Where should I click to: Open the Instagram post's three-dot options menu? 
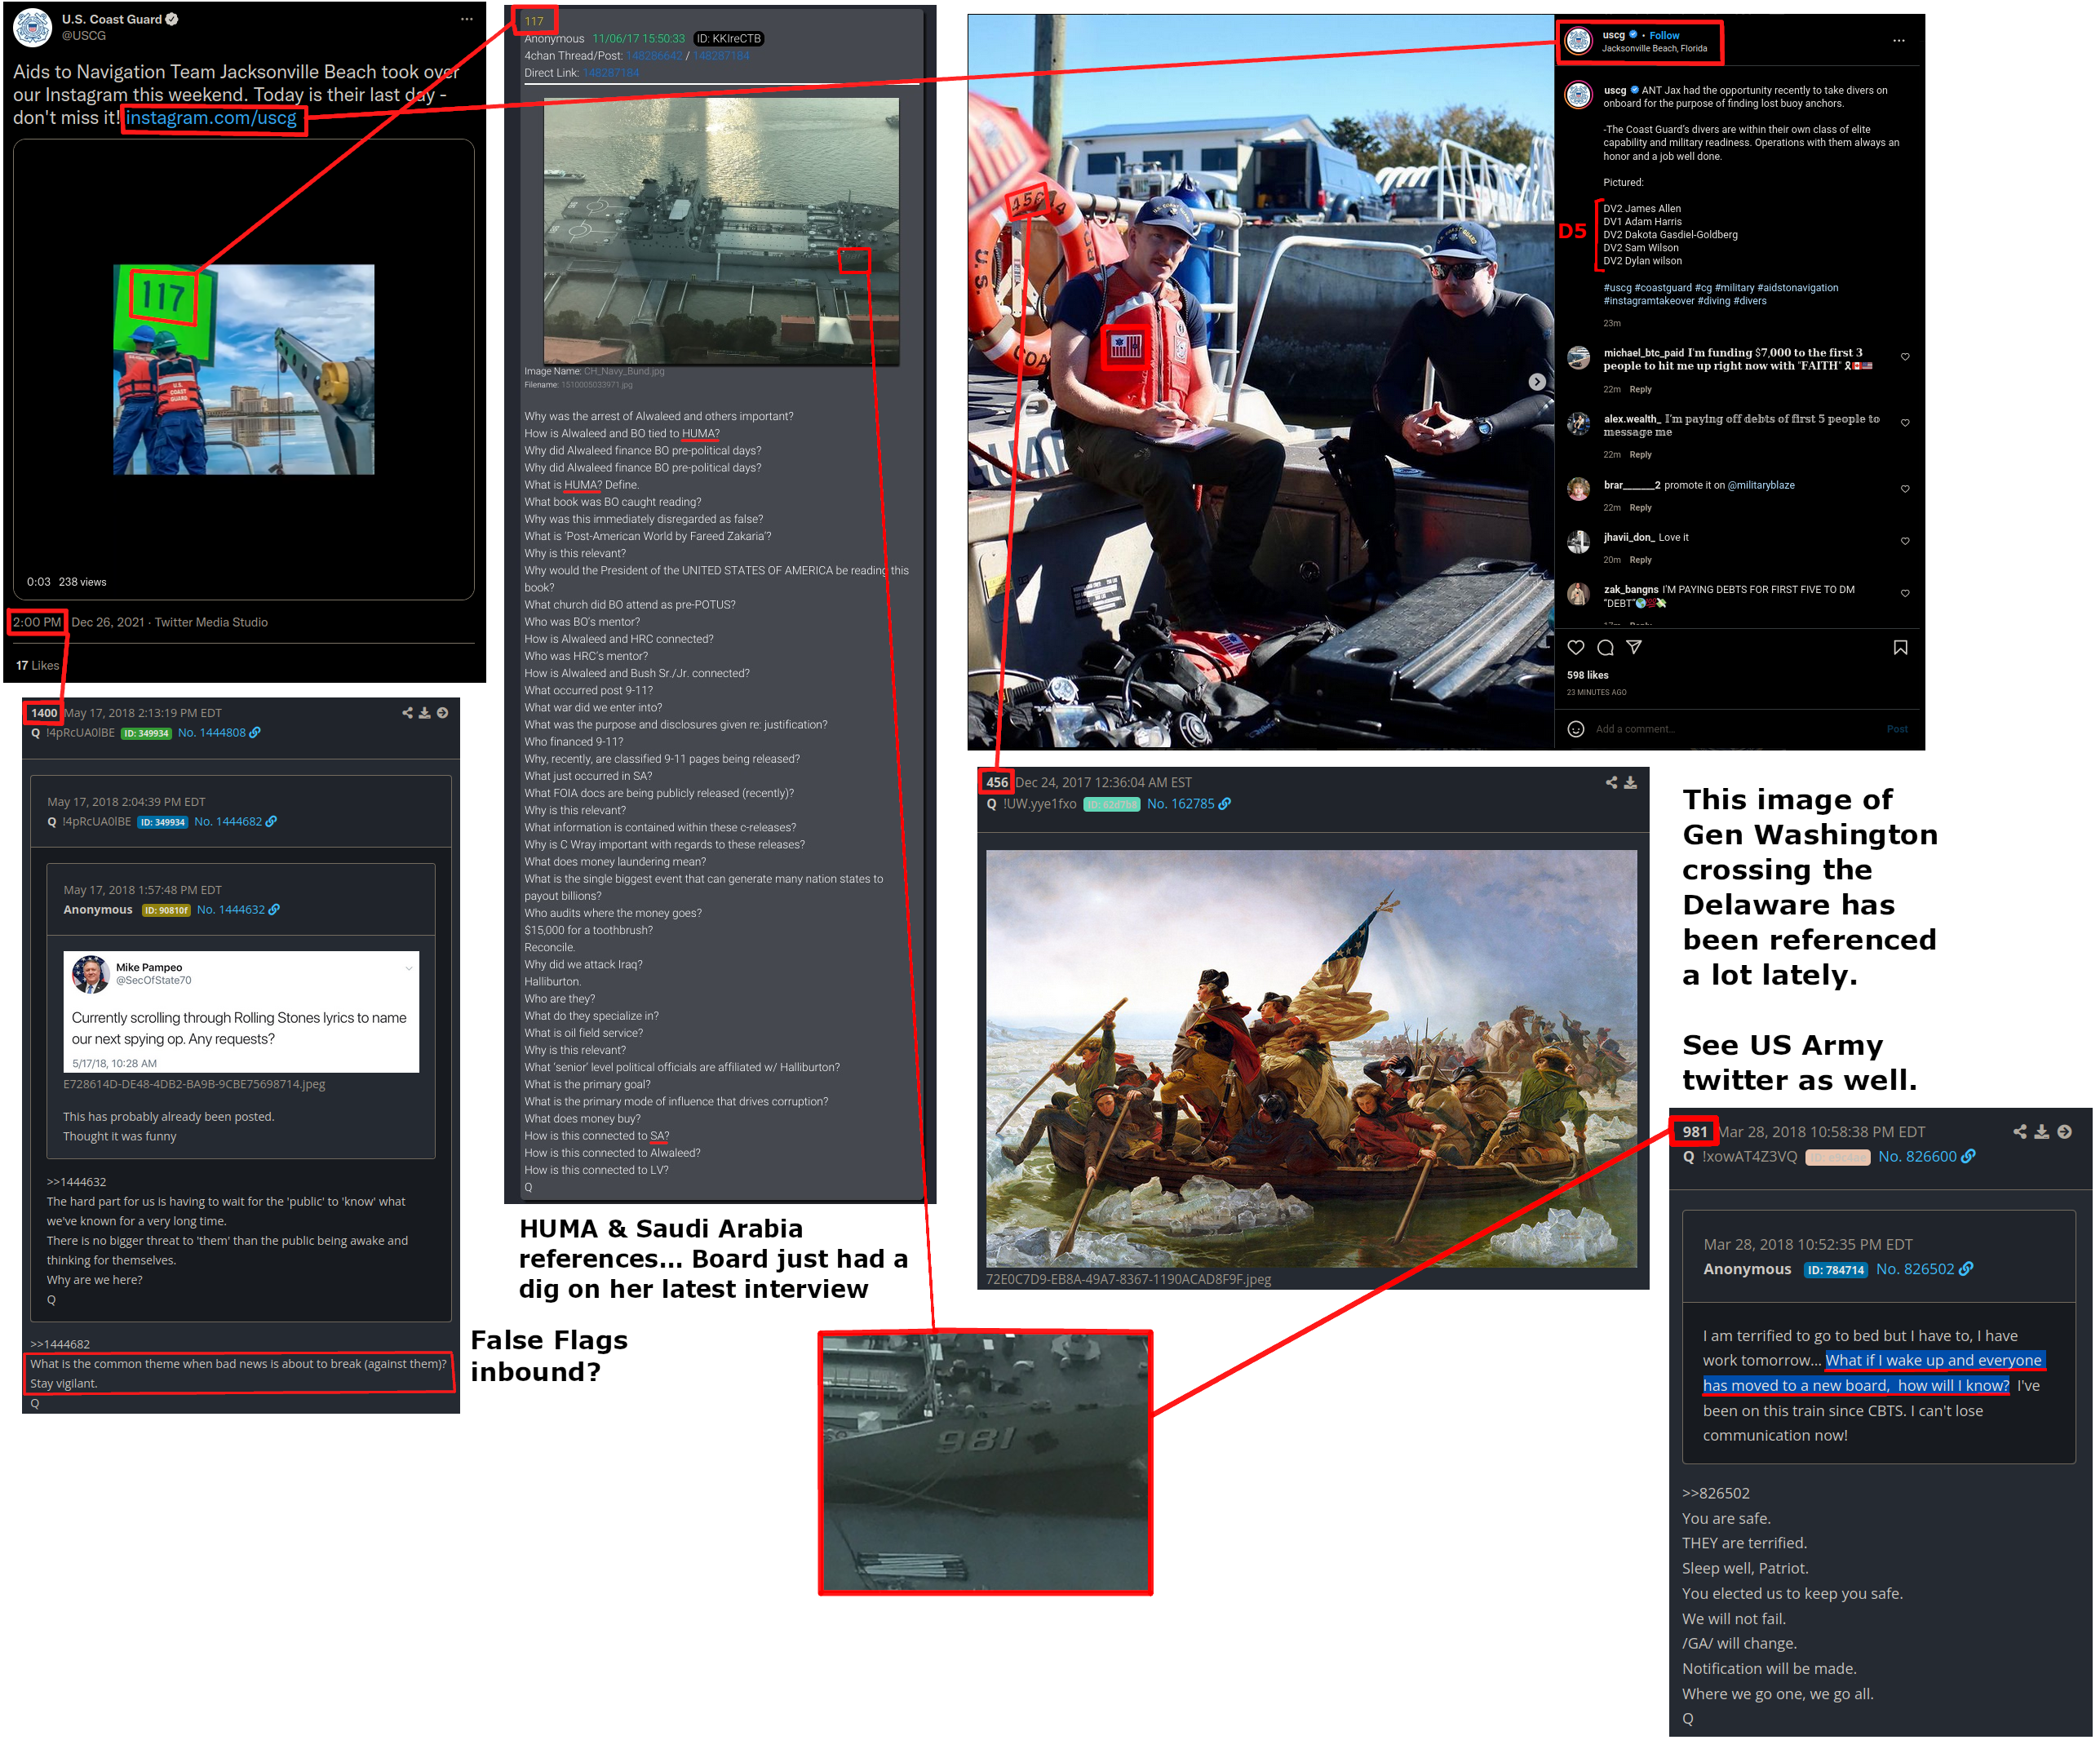click(1898, 41)
